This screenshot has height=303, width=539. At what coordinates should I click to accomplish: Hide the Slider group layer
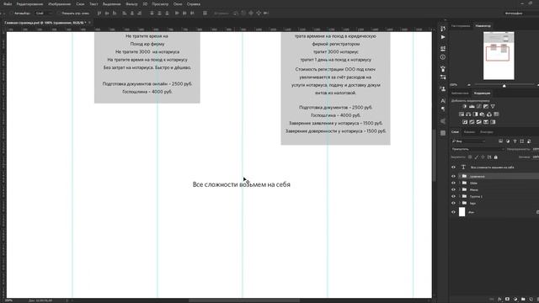[453, 183]
